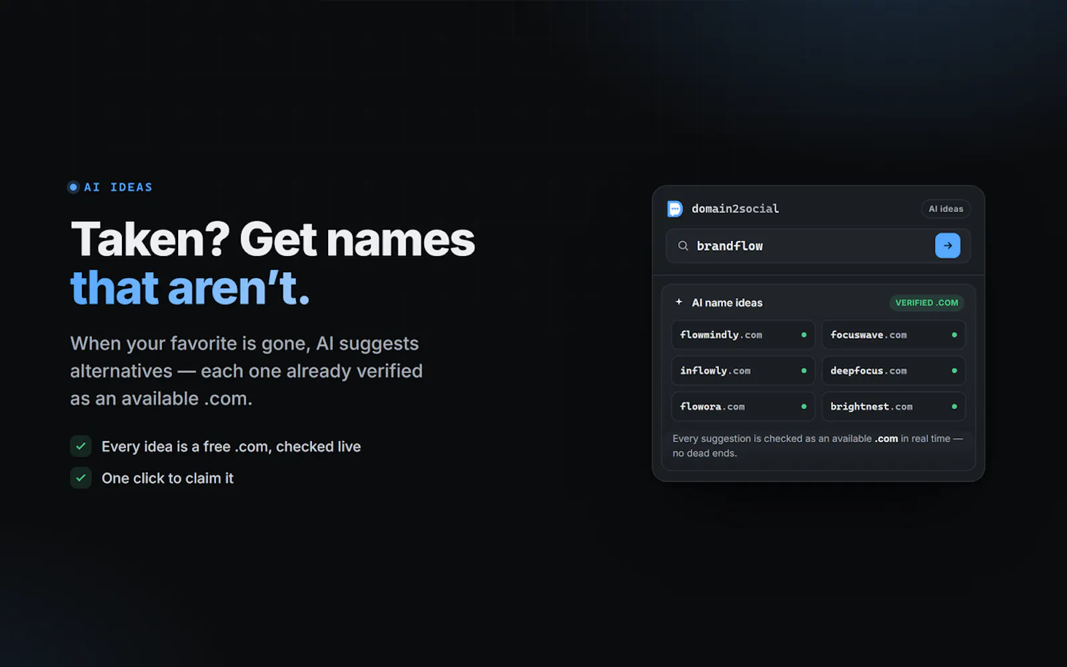Click checkmark beside 'Every idea is a free .com'
The width and height of the screenshot is (1067, 667).
[81, 446]
